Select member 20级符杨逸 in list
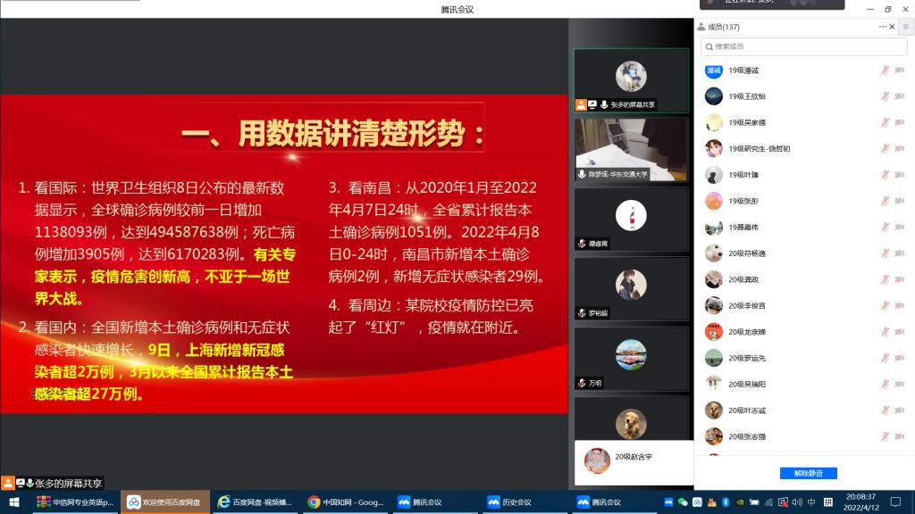Viewport: 915px width, 514px height. coord(803,253)
